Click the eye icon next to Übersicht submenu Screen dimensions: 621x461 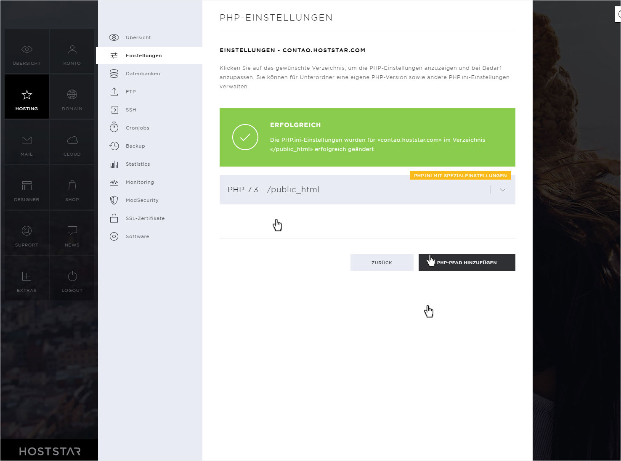point(114,37)
